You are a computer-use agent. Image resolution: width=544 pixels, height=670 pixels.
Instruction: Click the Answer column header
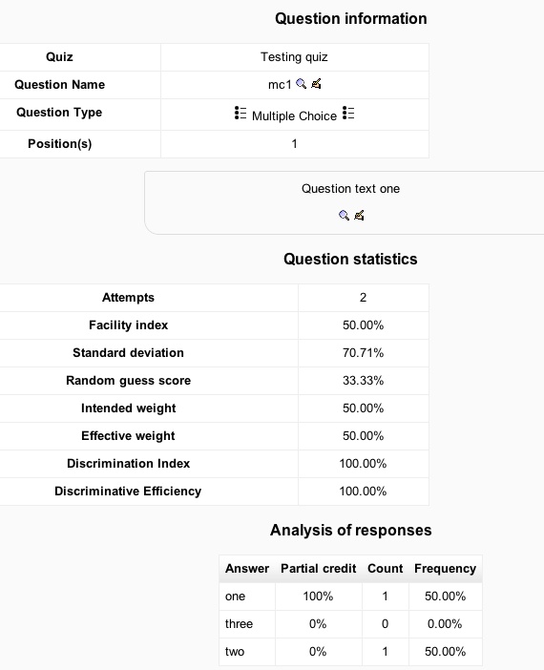tap(247, 569)
